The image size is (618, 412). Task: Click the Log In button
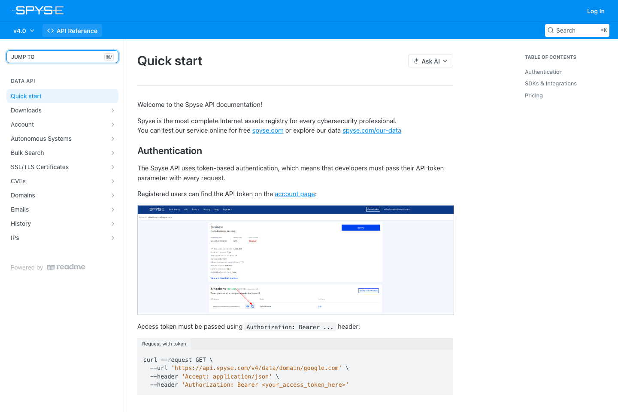[x=596, y=11]
